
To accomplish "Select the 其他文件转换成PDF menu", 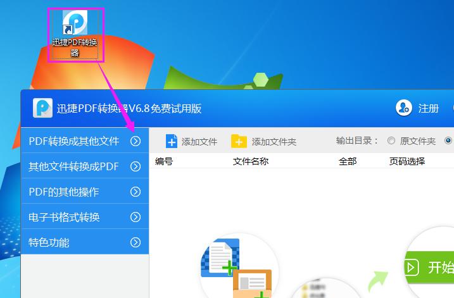I will 85,166.
